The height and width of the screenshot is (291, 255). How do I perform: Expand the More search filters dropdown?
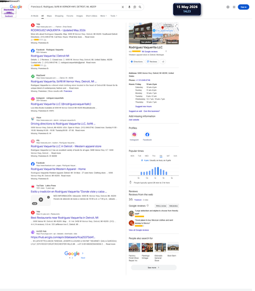click(x=103, y=16)
